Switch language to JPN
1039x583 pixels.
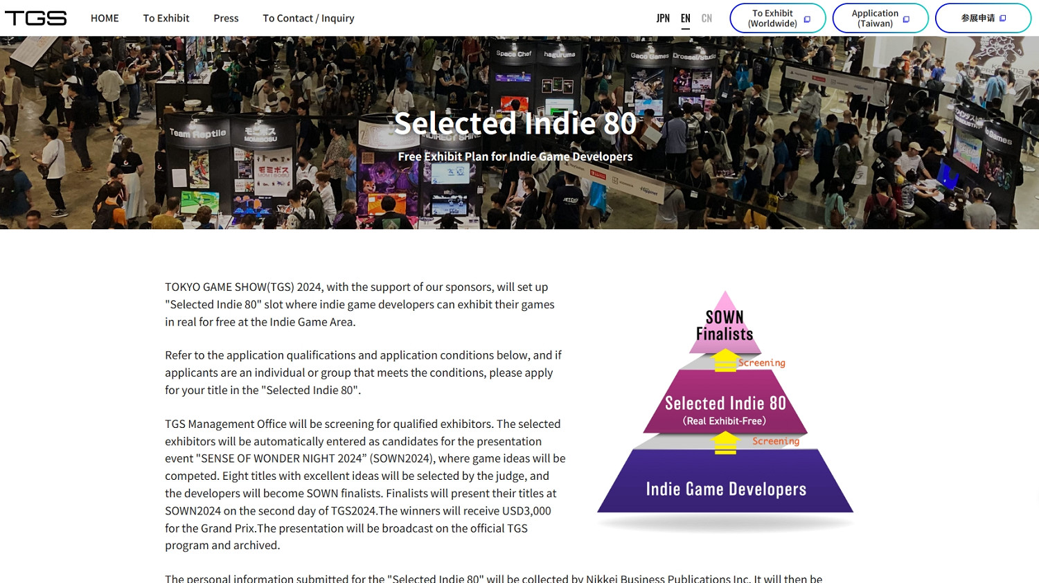tap(663, 18)
